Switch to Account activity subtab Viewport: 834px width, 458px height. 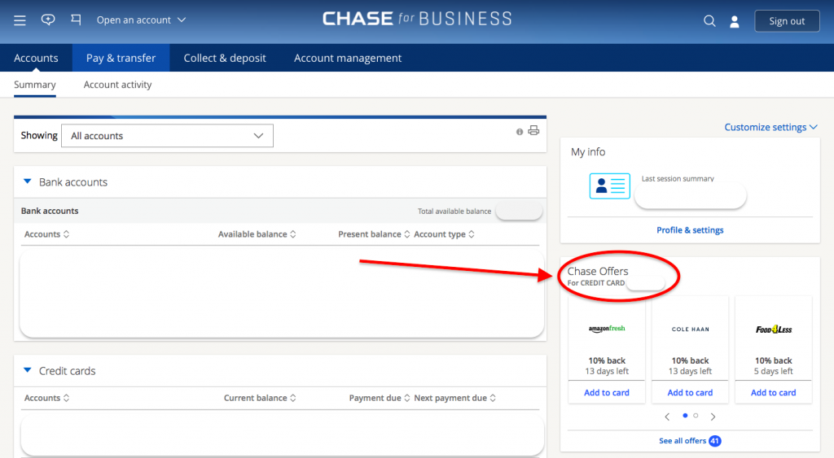tap(117, 85)
